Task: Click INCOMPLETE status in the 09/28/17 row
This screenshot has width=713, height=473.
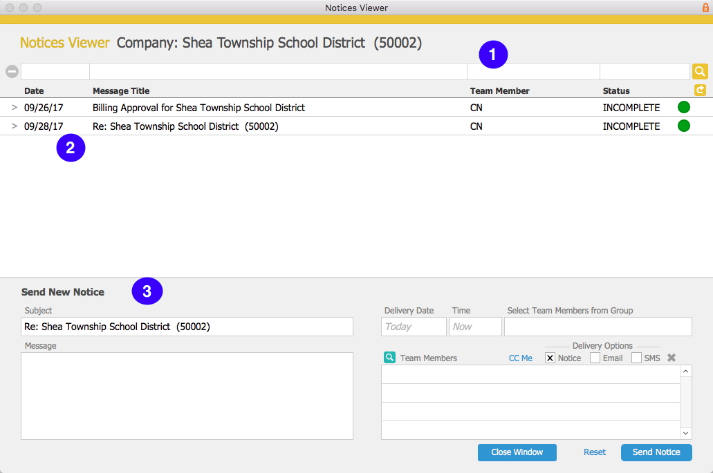Action: click(631, 126)
